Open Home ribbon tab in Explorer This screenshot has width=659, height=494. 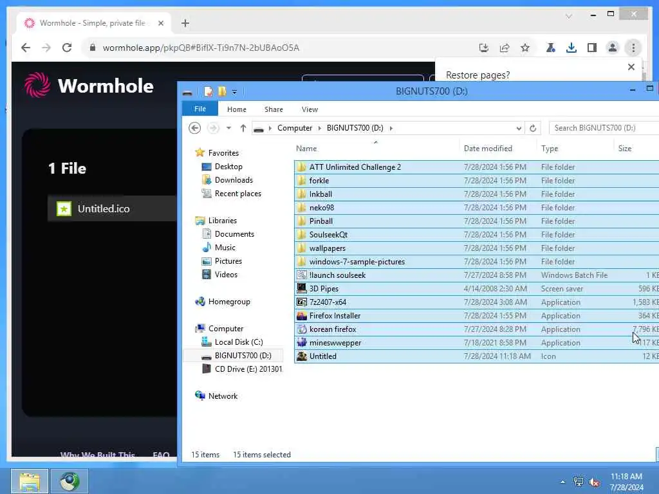tap(237, 109)
